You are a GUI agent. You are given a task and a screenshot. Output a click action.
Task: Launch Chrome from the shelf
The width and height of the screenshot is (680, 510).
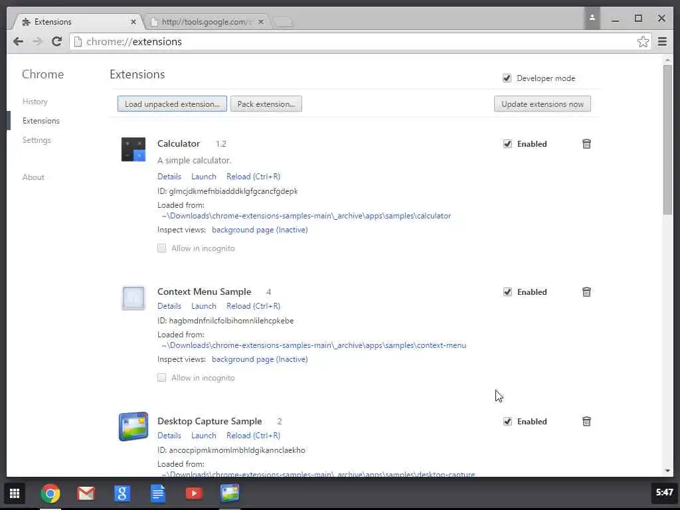pos(50,493)
